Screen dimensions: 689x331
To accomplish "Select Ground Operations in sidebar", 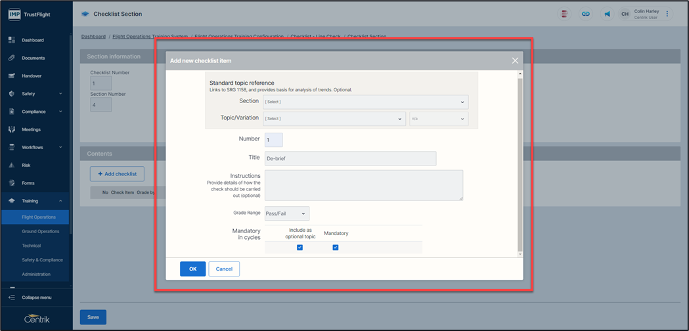I will point(40,231).
